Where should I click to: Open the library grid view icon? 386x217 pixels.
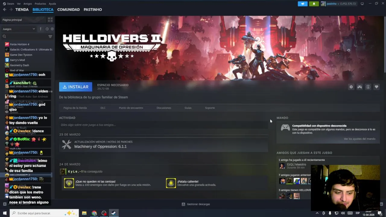click(50, 20)
